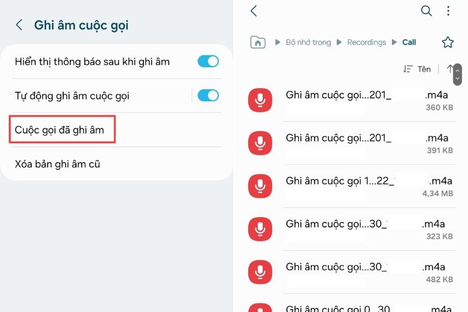Open the three-dot more options menu
Image resolution: width=468 pixels, height=312 pixels.
[x=448, y=11]
